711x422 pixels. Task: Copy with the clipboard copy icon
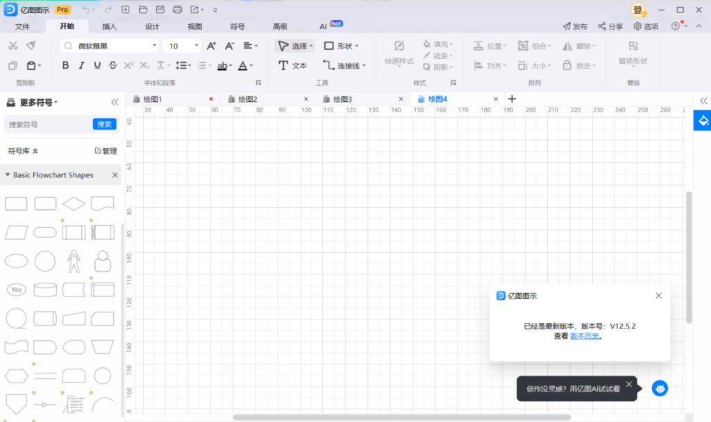click(x=12, y=66)
